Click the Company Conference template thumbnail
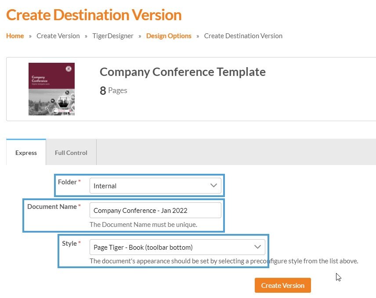This screenshot has height=298, width=376. [x=51, y=89]
